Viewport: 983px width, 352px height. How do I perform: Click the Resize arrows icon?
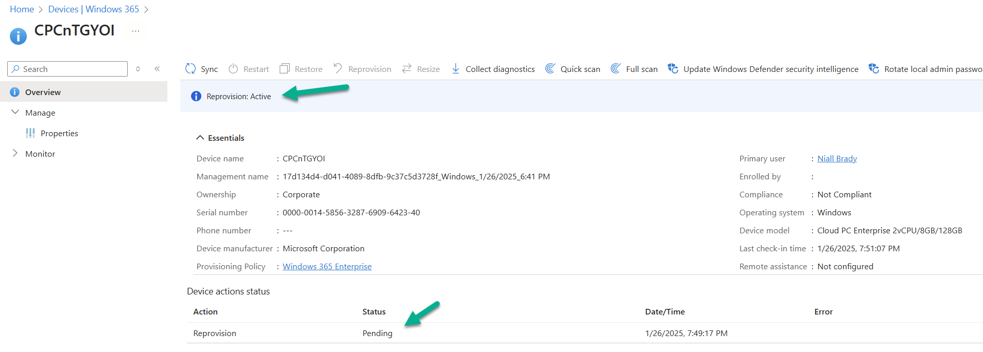(x=407, y=68)
